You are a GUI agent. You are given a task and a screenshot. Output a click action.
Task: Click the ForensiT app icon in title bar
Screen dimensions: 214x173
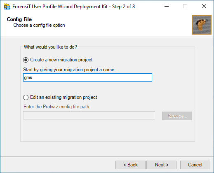tap(7, 7)
